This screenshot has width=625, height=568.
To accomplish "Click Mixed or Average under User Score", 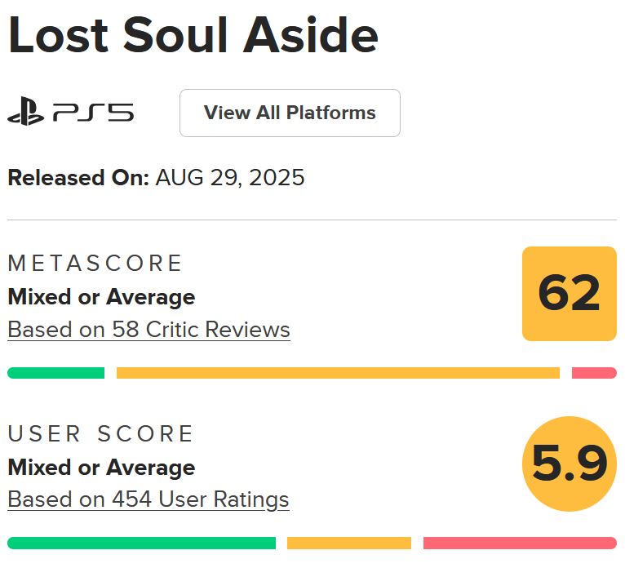I will (x=101, y=467).
